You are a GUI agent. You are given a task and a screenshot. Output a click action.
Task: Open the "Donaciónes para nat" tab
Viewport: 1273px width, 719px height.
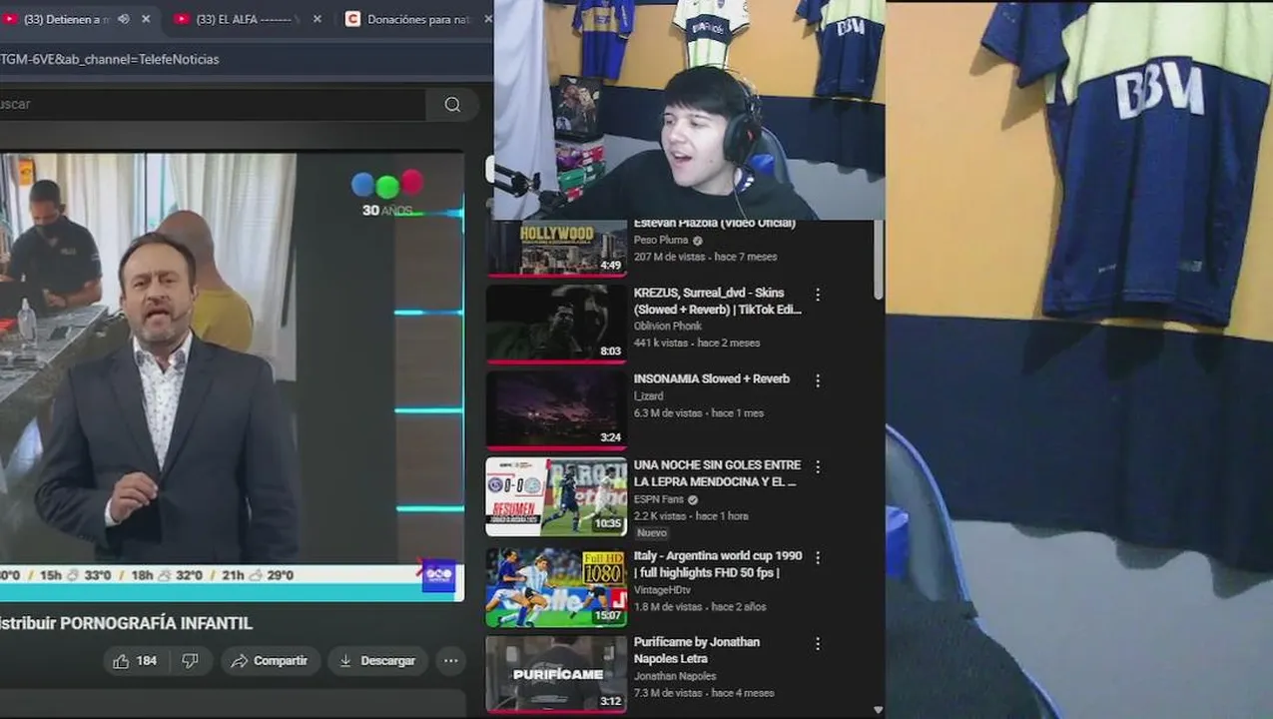click(x=418, y=19)
